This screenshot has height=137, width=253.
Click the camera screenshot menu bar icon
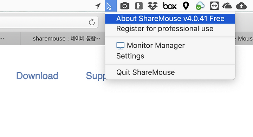coord(124,6)
